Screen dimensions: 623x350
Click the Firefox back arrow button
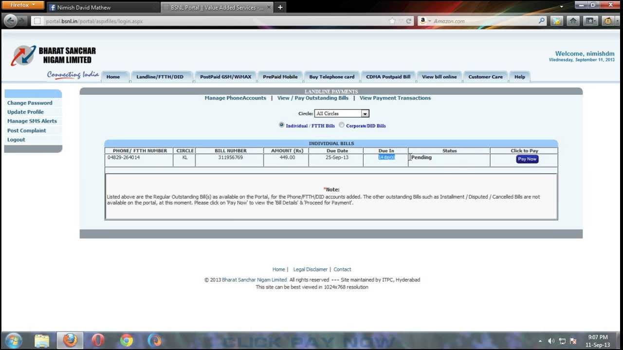point(11,21)
